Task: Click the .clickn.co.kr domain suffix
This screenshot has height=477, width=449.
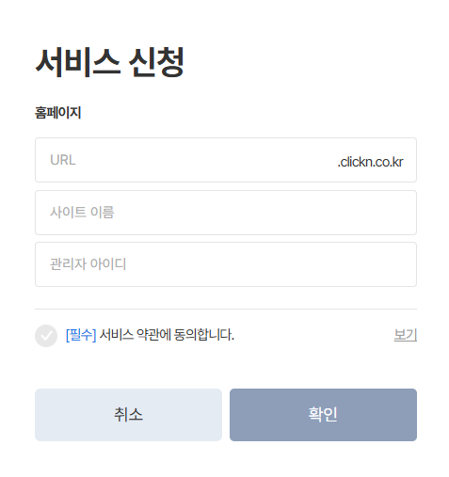Action: [370, 162]
